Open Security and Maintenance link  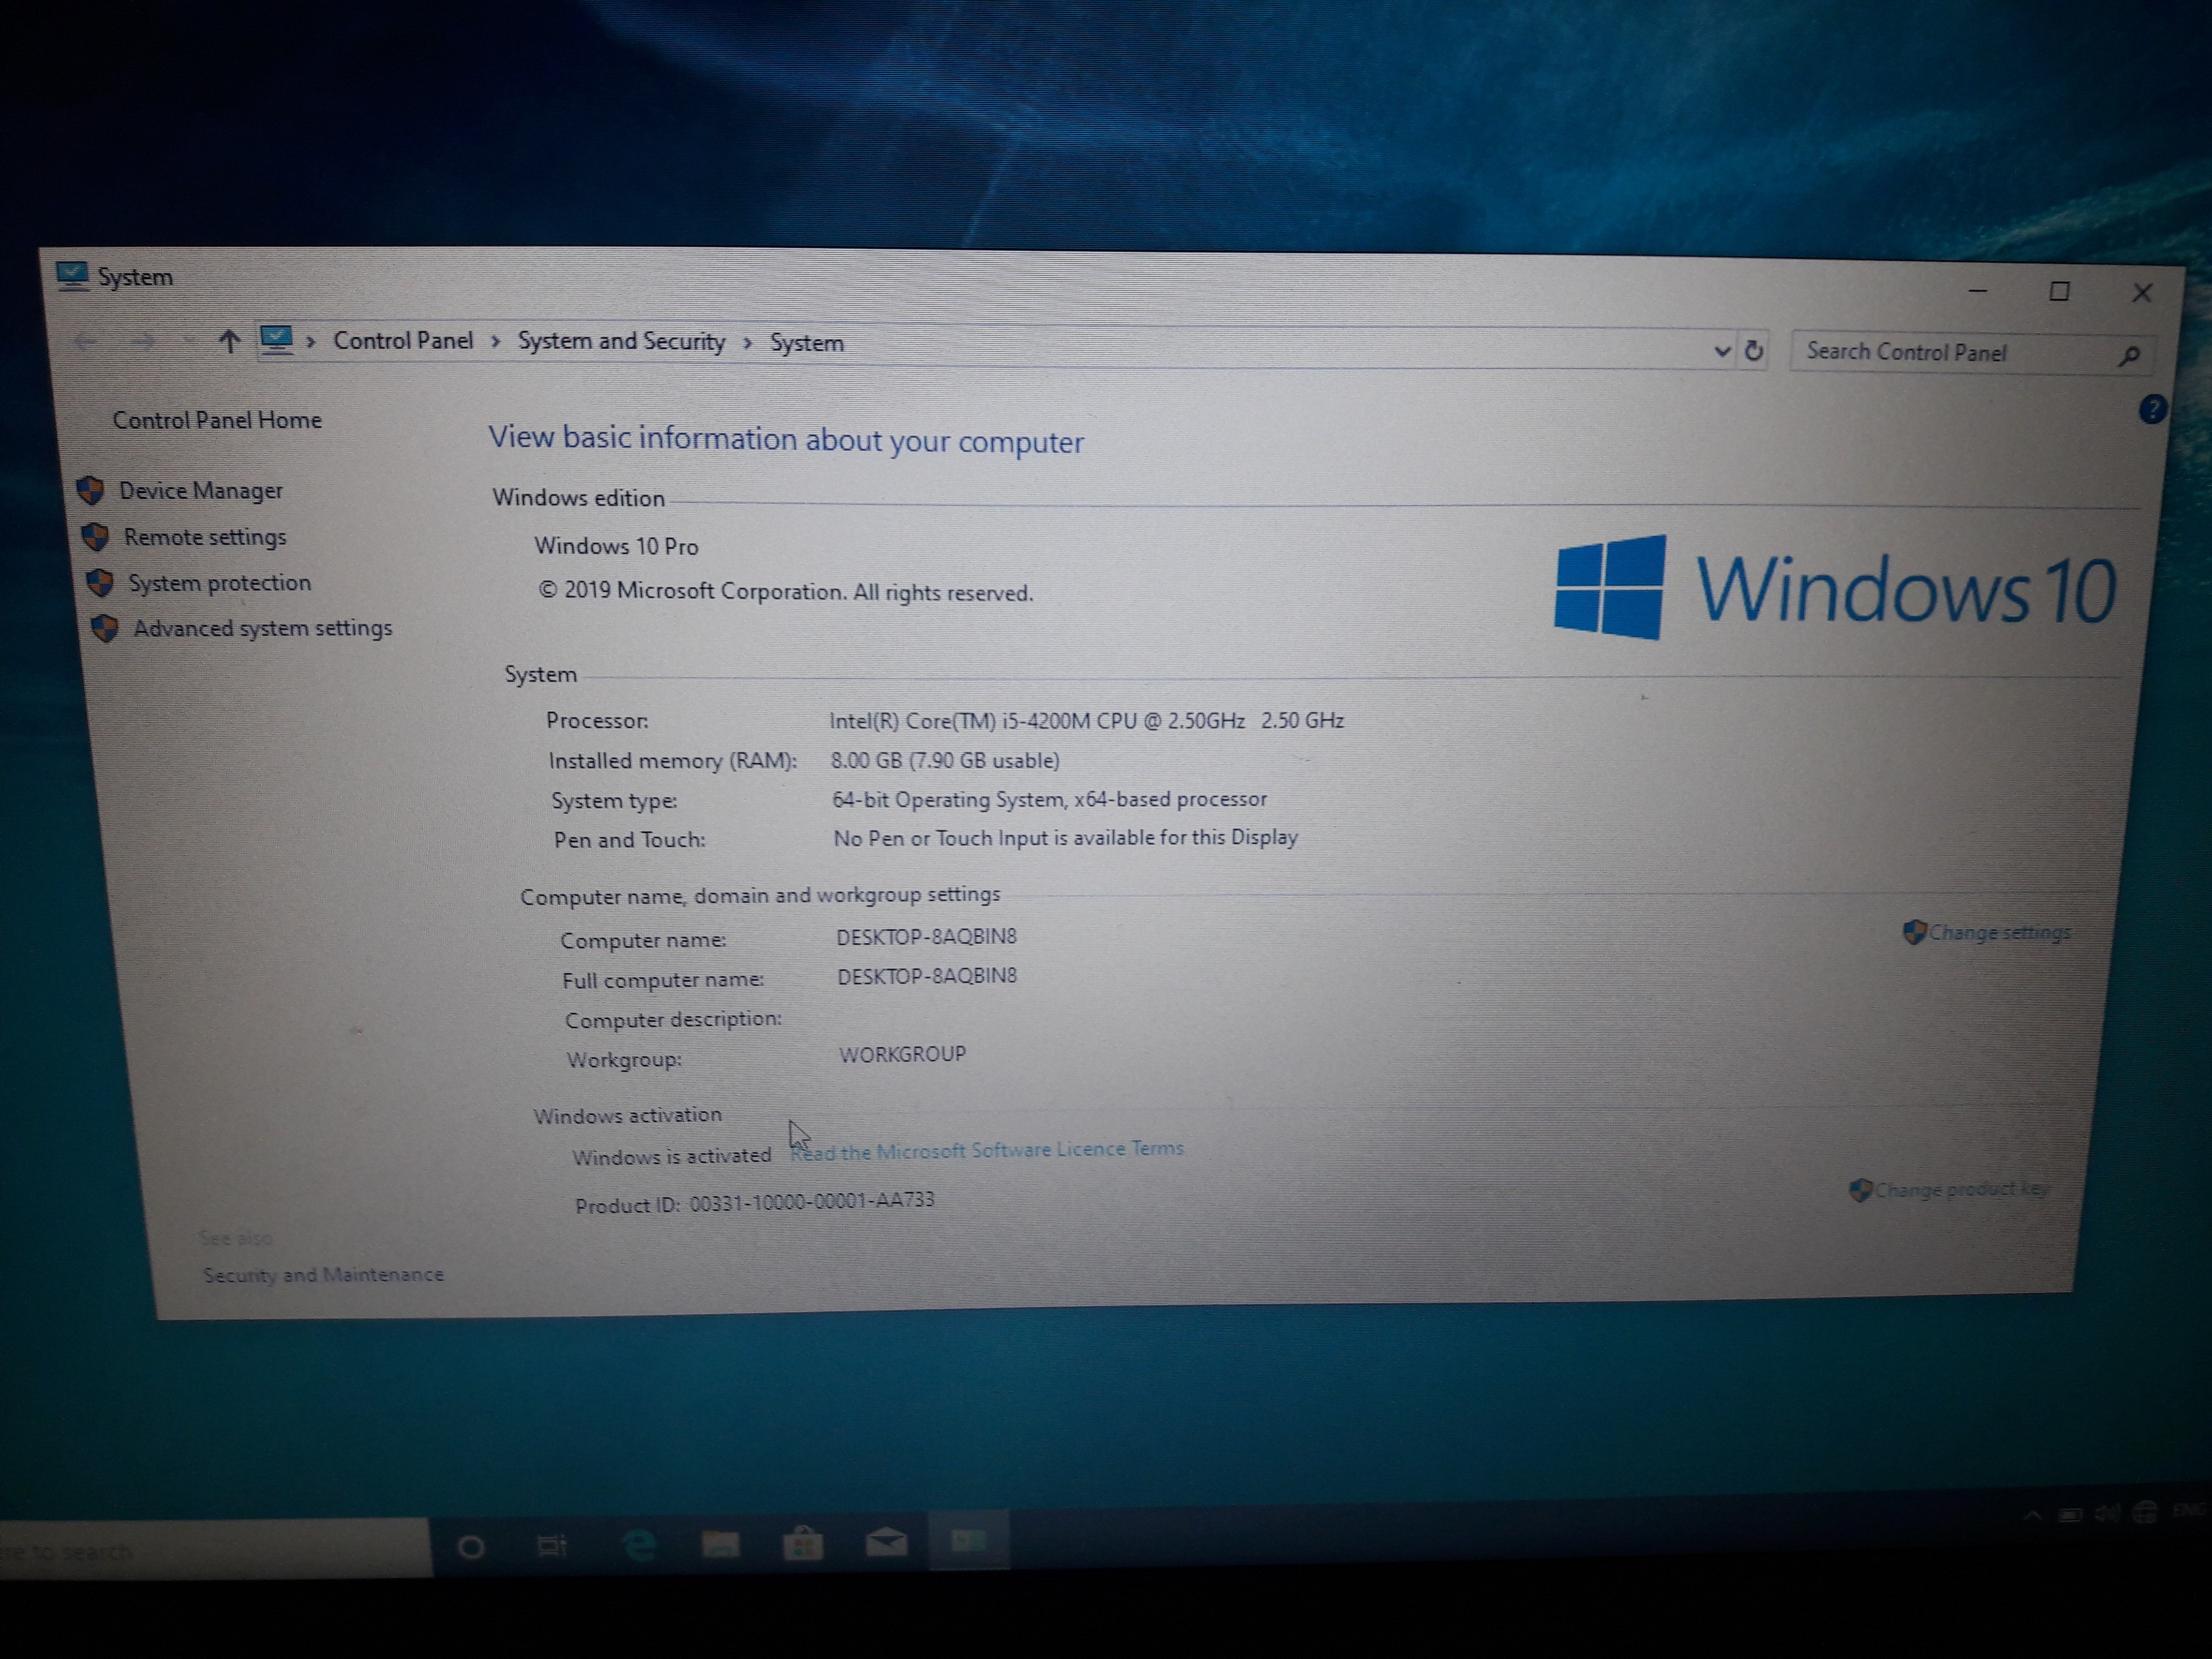(x=323, y=1275)
